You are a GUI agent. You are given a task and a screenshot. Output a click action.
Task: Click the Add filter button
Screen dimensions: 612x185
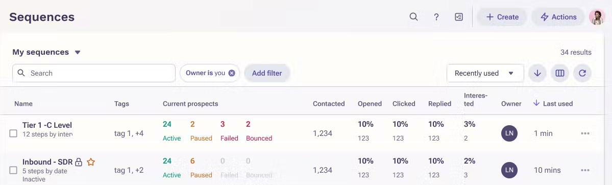[x=267, y=73]
